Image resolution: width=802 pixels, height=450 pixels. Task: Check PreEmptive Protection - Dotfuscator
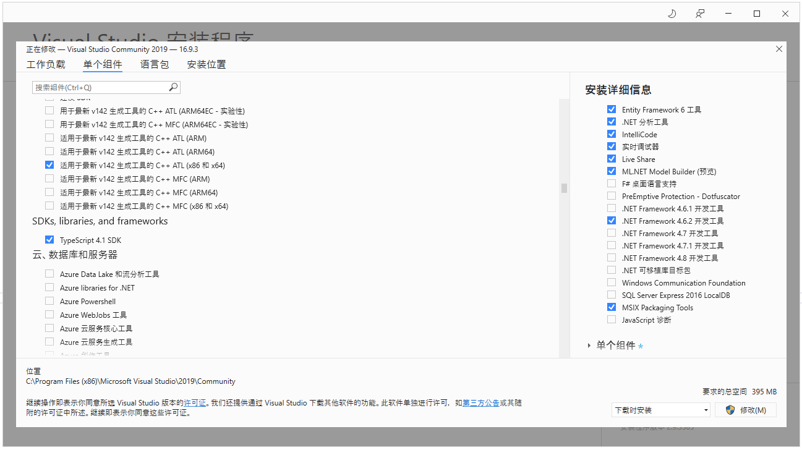point(612,196)
